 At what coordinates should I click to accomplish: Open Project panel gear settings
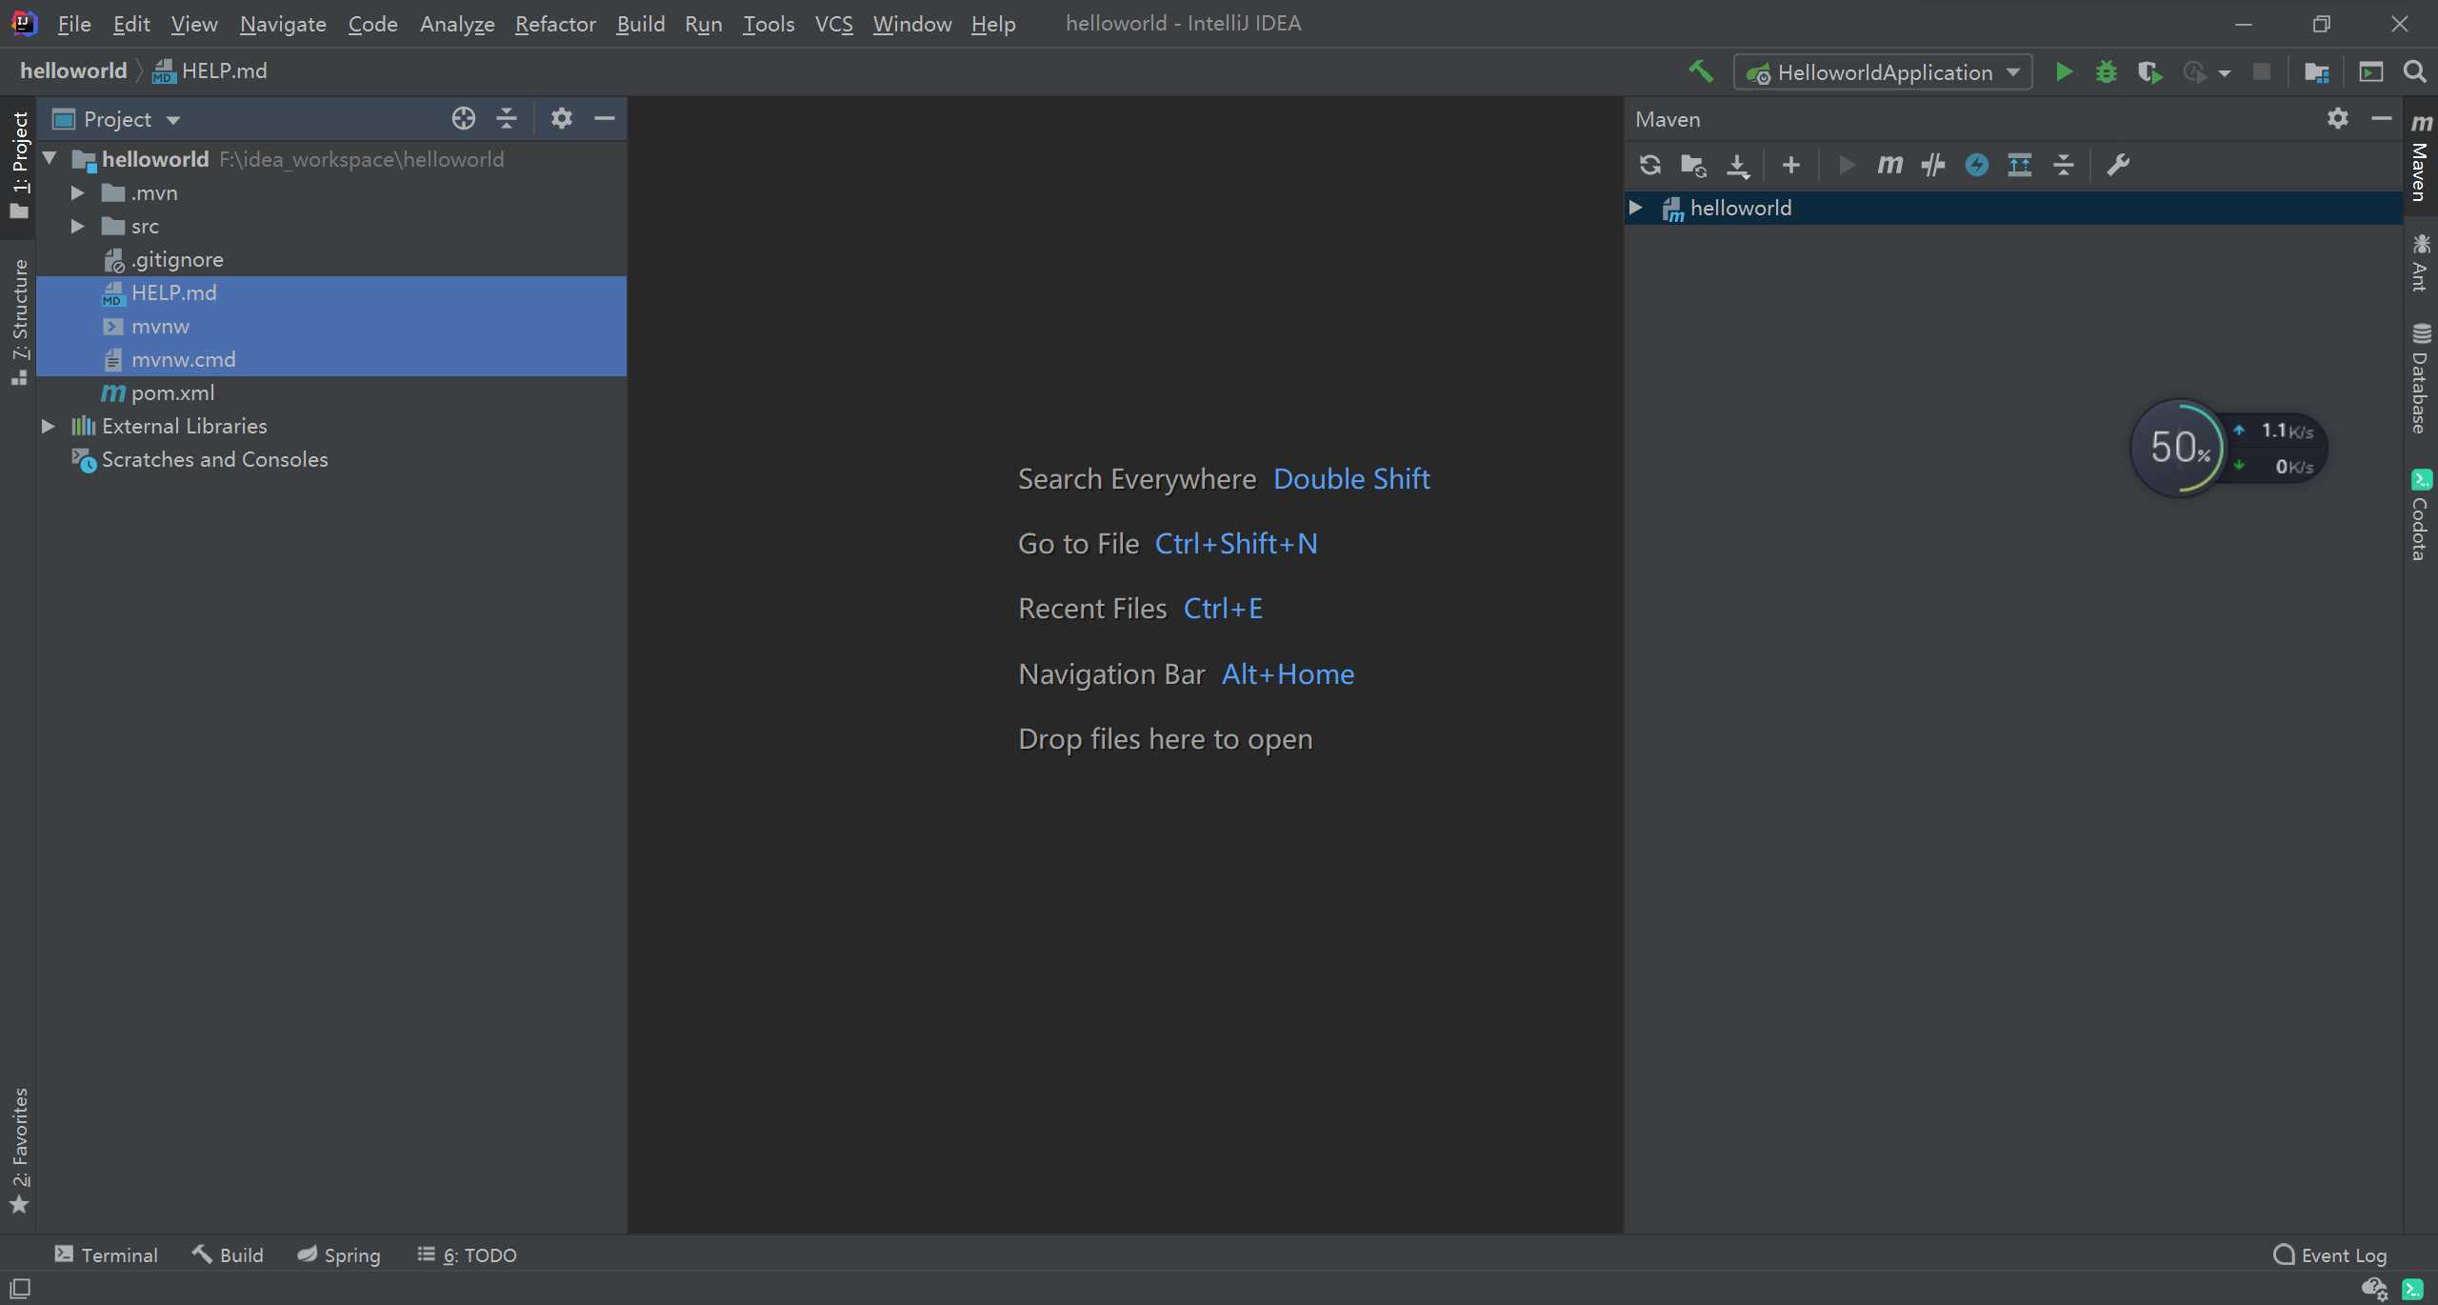(x=562, y=118)
